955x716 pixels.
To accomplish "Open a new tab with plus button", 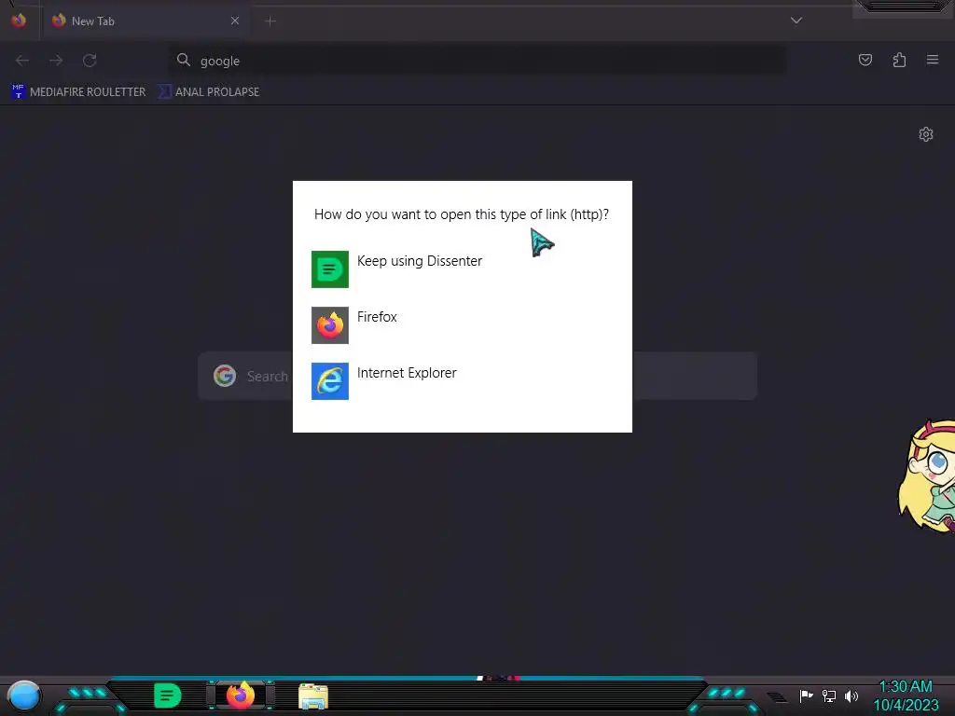I will (270, 21).
